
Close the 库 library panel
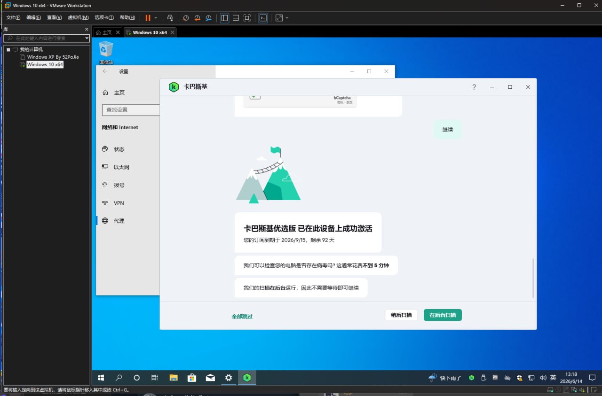click(87, 29)
